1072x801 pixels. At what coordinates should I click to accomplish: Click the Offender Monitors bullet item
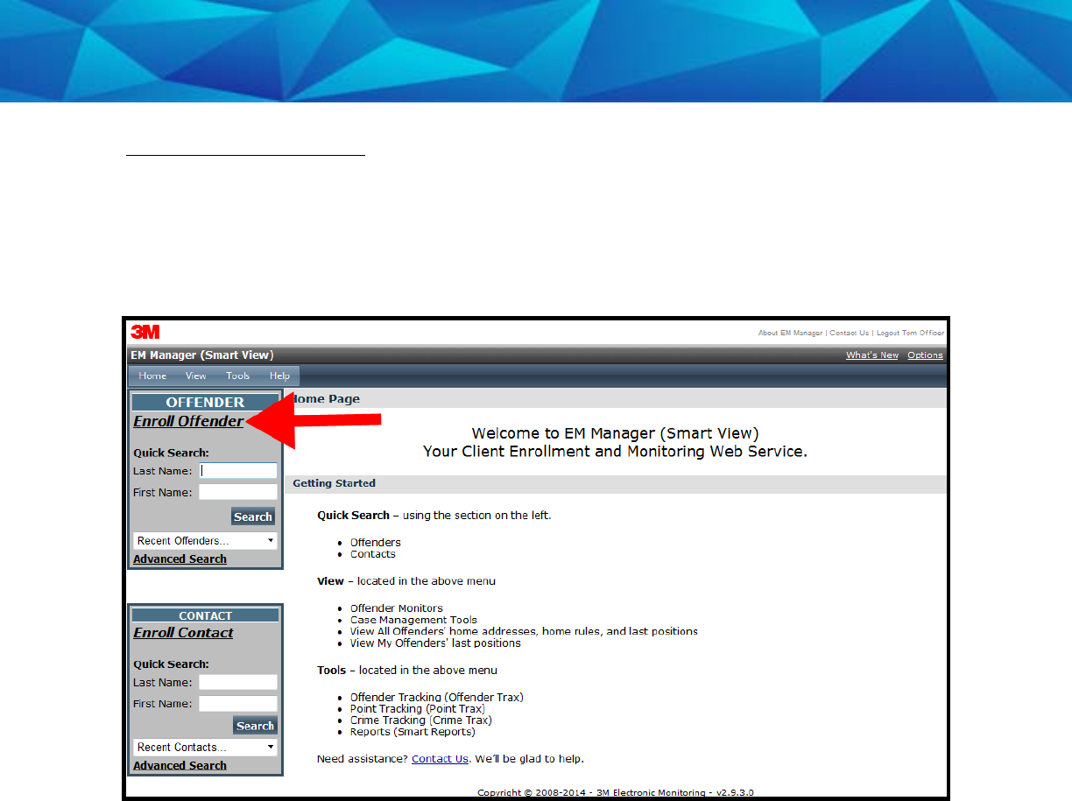[x=397, y=608]
